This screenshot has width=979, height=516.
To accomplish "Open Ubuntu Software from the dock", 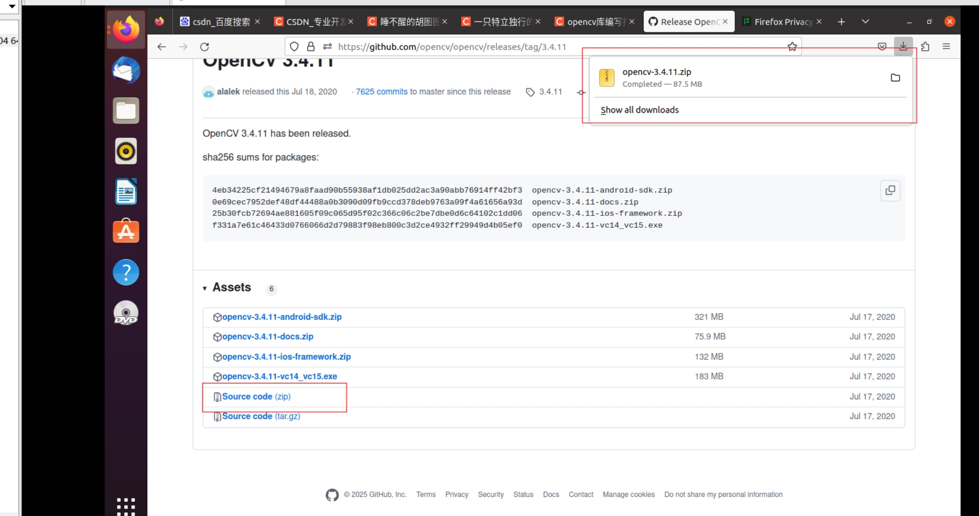I will (x=126, y=232).
